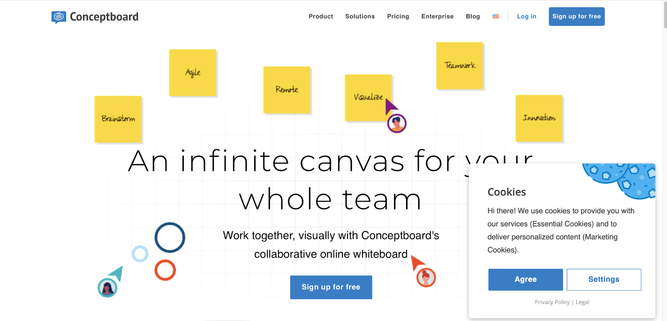Screen dimensions: 667x321
Task: Open the Product menu
Action: click(321, 16)
